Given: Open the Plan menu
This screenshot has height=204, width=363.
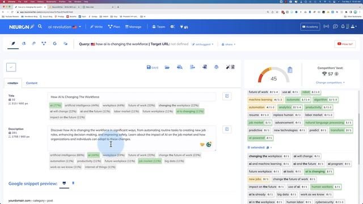Looking at the screenshot, I should 114,27.
